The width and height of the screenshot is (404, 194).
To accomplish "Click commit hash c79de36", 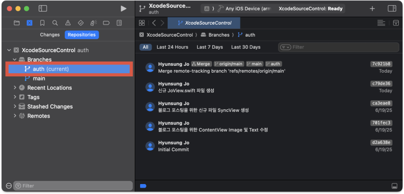I will pos(382,84).
